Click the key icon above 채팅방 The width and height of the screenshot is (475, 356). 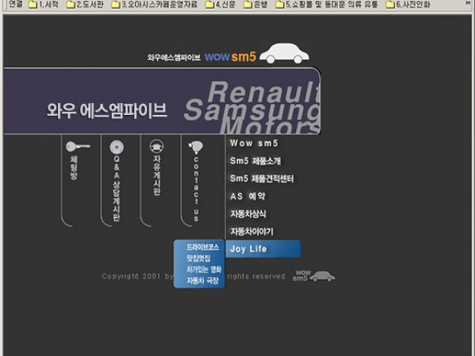point(76,147)
